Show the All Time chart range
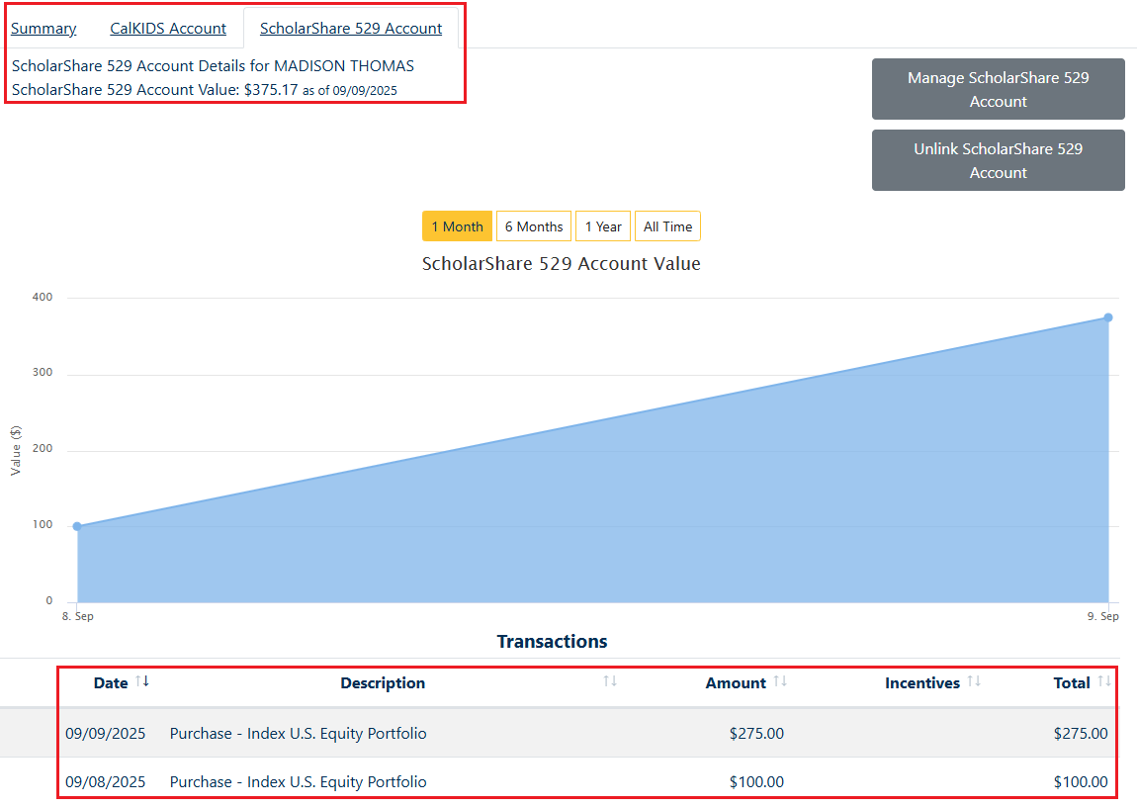This screenshot has height=807, width=1137. (667, 226)
